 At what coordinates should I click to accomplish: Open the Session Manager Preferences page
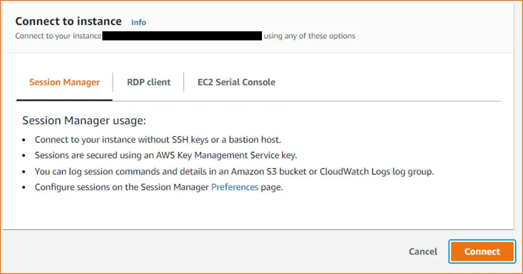235,187
